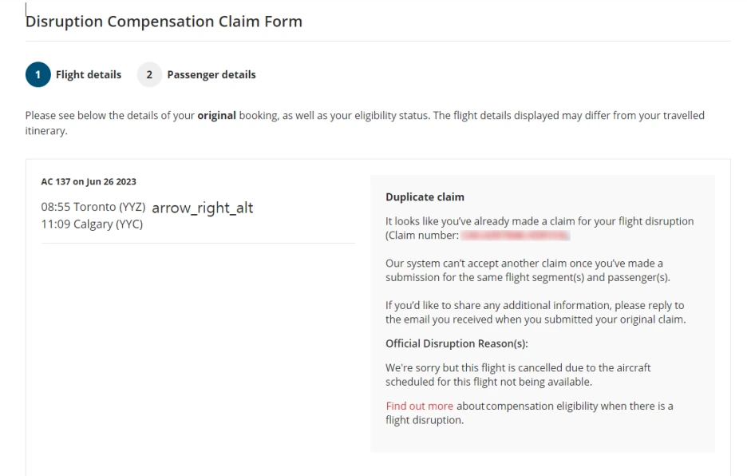
Task: Follow the red Find out more link
Action: [x=419, y=406]
